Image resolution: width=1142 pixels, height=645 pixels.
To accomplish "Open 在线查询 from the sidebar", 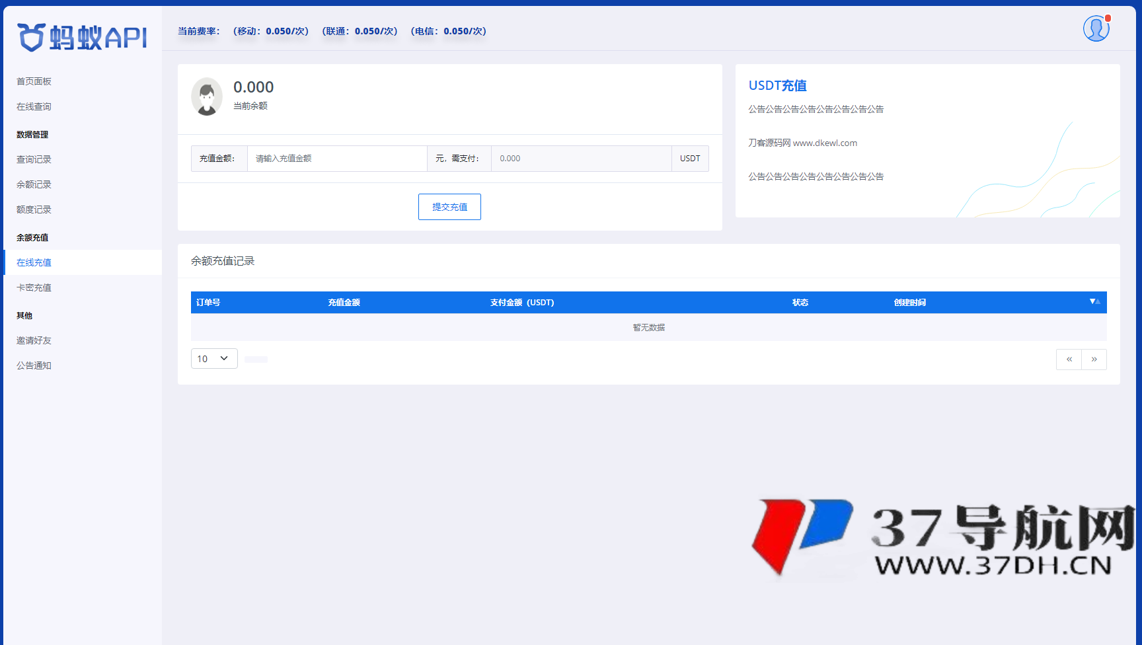I will [x=34, y=106].
